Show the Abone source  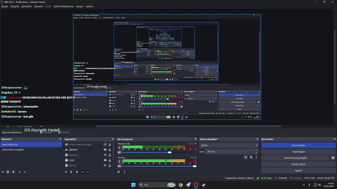(x=105, y=165)
